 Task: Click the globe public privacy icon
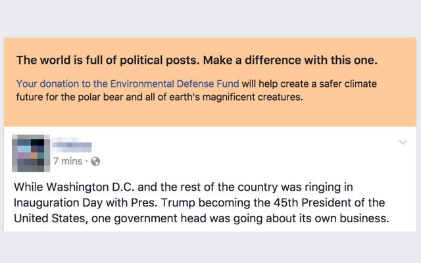point(95,161)
